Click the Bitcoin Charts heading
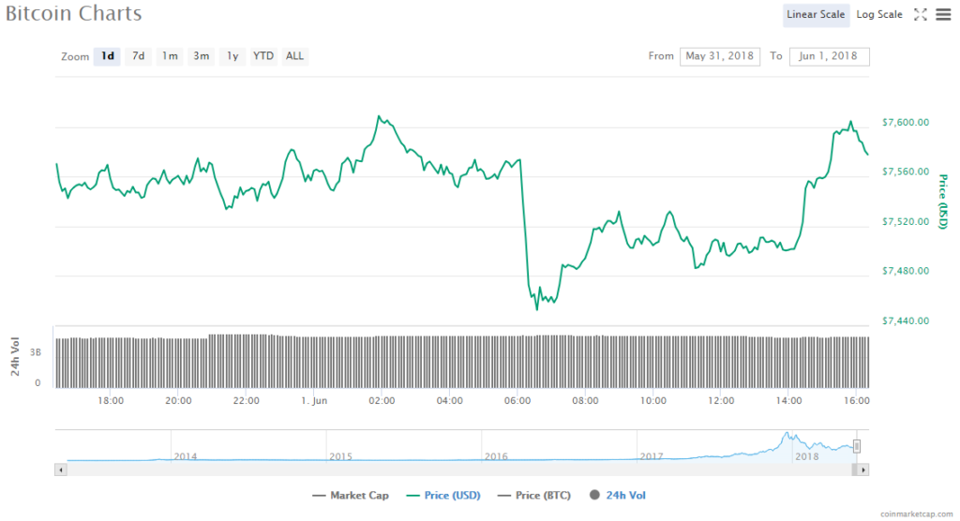This screenshot has height=521, width=960. click(x=73, y=13)
